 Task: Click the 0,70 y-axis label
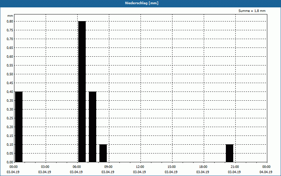pyautogui.click(x=10, y=39)
